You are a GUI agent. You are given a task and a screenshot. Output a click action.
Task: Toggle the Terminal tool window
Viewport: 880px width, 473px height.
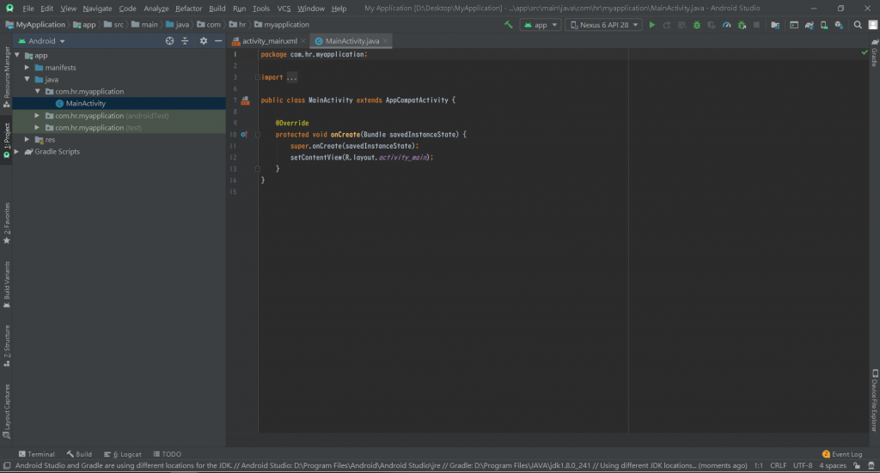coord(36,454)
